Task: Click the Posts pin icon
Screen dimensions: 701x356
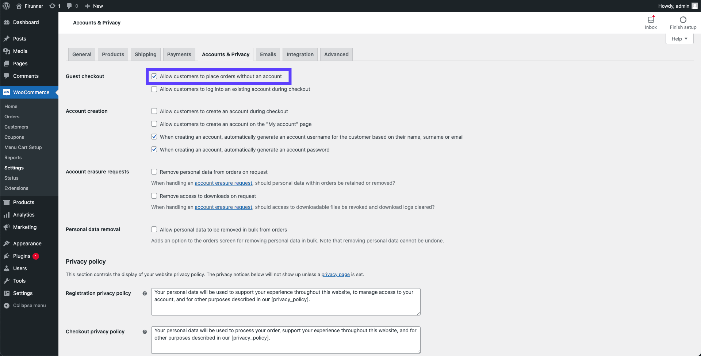Action: point(7,39)
